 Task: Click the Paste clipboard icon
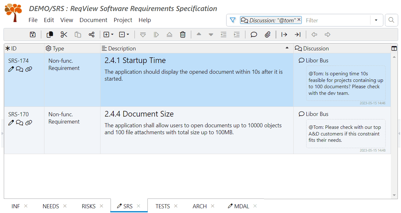click(x=78, y=35)
